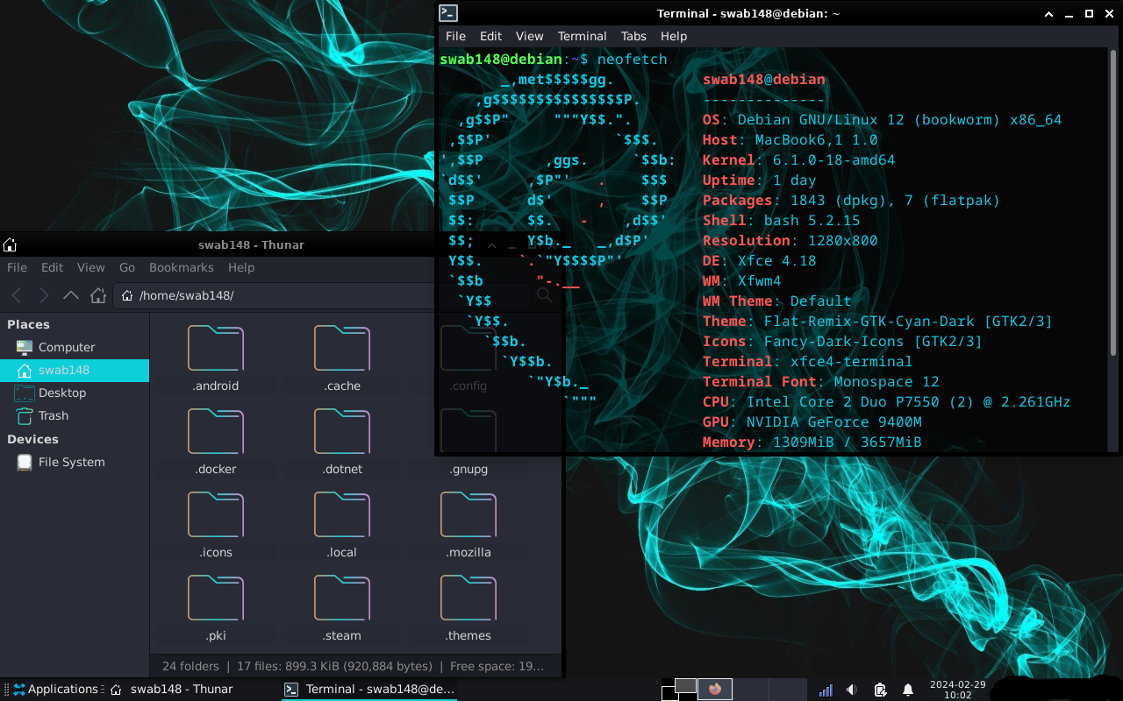
Task: Go forward in Thunar navigation
Action: [44, 295]
